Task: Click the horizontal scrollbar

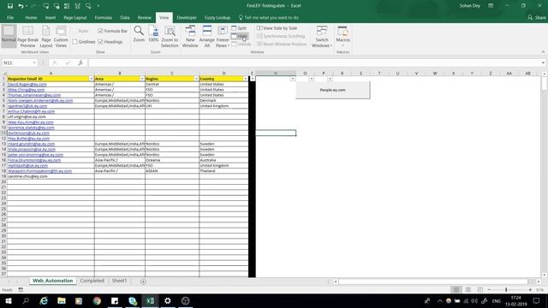Action: [432, 281]
